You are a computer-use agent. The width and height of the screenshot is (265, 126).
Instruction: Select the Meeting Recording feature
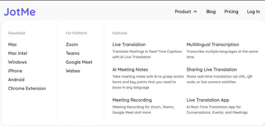click(x=132, y=100)
